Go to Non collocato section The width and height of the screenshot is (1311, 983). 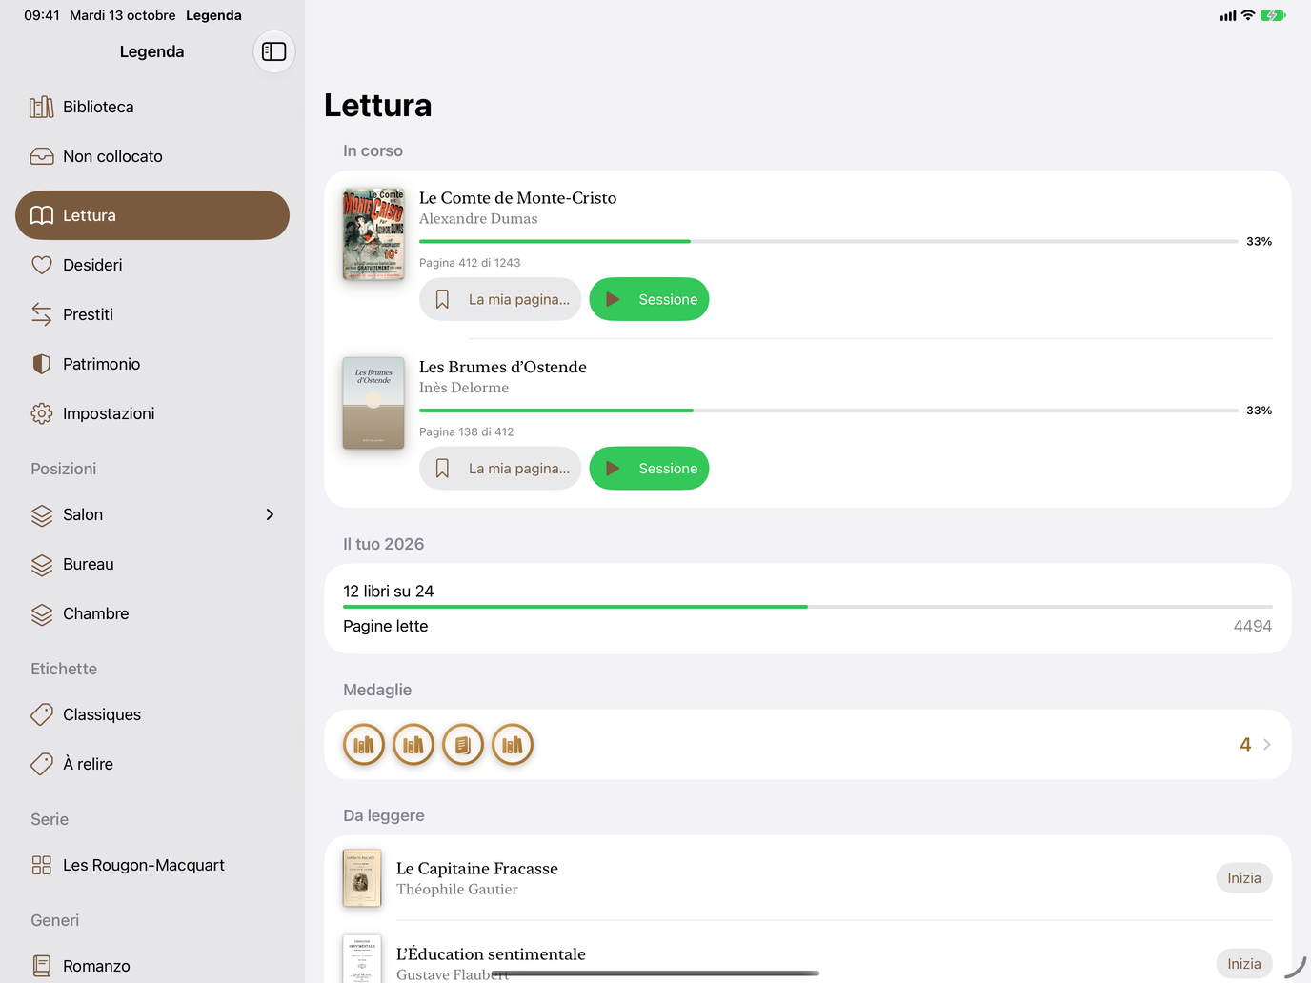152,156
